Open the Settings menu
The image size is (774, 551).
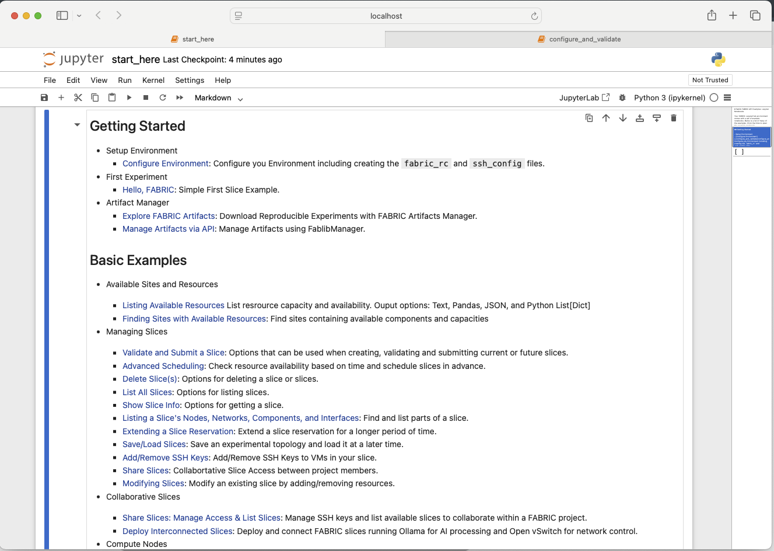click(190, 80)
